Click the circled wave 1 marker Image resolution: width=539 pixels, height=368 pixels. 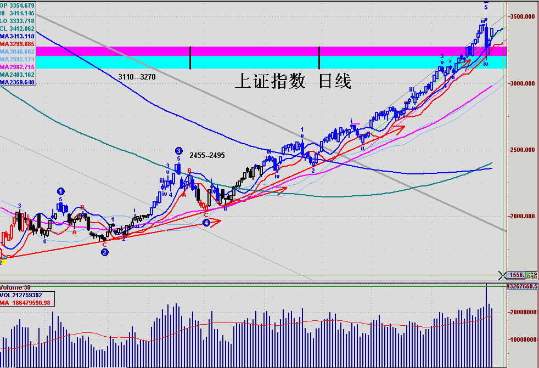pos(60,191)
